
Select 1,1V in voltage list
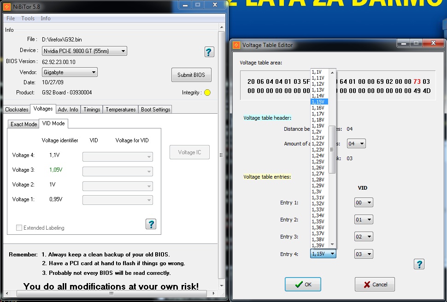pos(319,72)
